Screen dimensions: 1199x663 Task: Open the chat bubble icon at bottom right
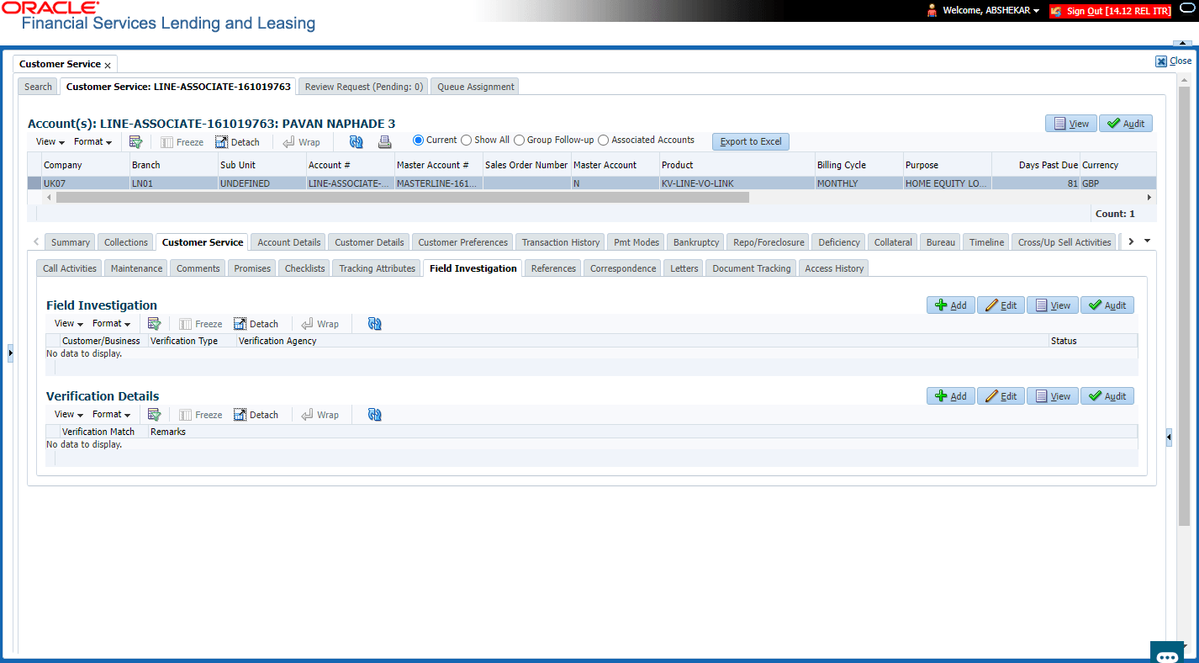click(x=1169, y=655)
